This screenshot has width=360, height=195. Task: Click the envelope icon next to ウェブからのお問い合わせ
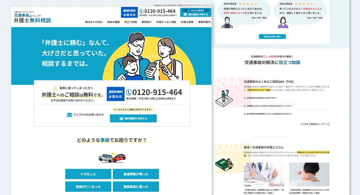(x=70, y=115)
